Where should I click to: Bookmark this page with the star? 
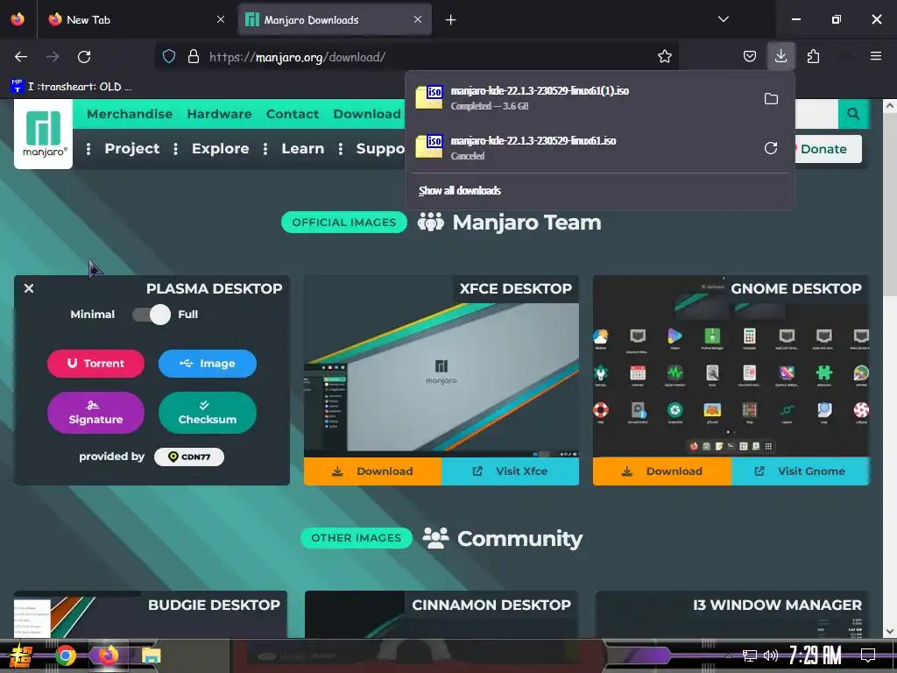click(664, 56)
